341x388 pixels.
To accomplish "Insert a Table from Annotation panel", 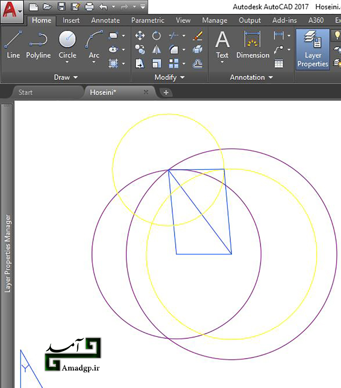I will pos(279,64).
